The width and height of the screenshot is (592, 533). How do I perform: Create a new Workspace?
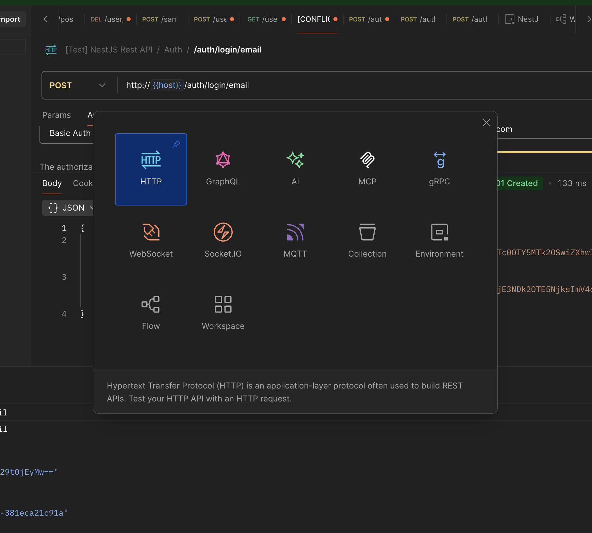(223, 314)
